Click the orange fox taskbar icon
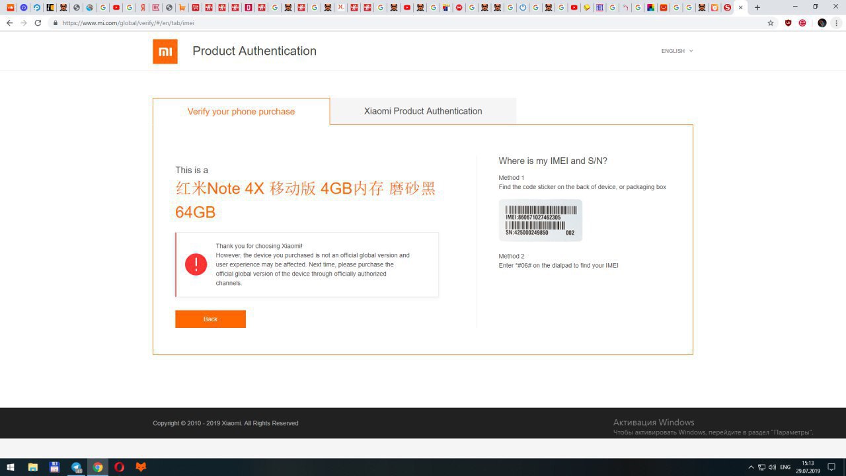846x476 pixels. (x=141, y=467)
